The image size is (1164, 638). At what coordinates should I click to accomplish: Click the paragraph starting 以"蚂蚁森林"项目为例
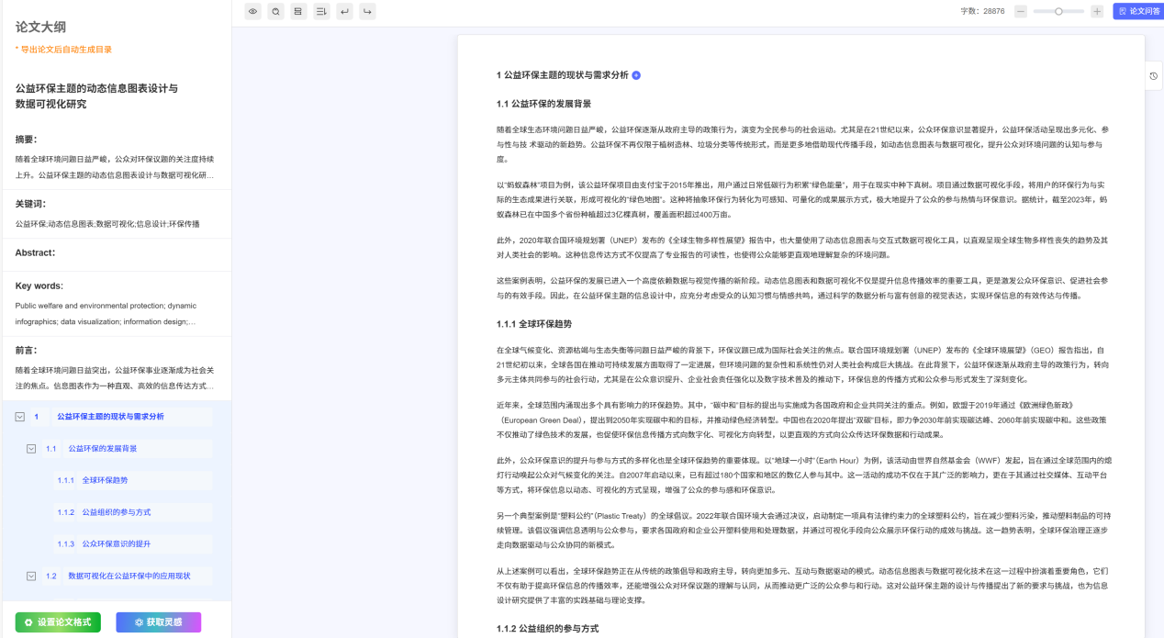[x=802, y=199]
